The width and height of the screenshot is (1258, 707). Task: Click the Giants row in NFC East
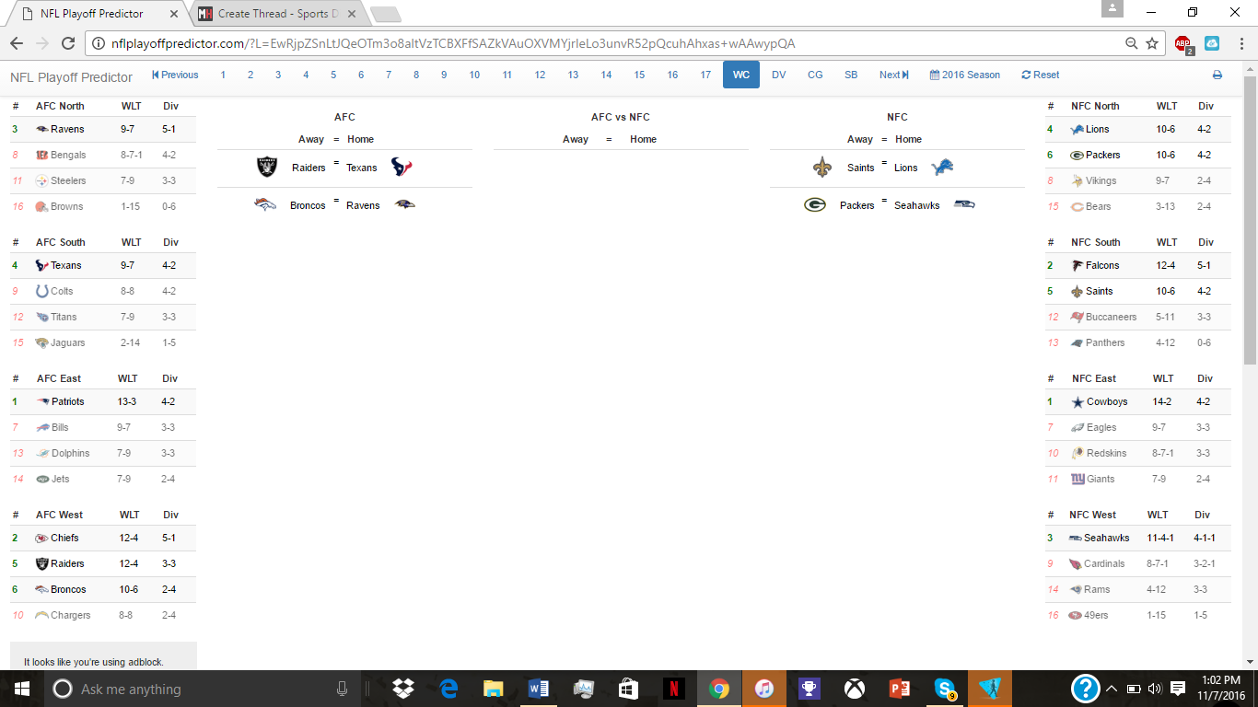coord(1138,479)
